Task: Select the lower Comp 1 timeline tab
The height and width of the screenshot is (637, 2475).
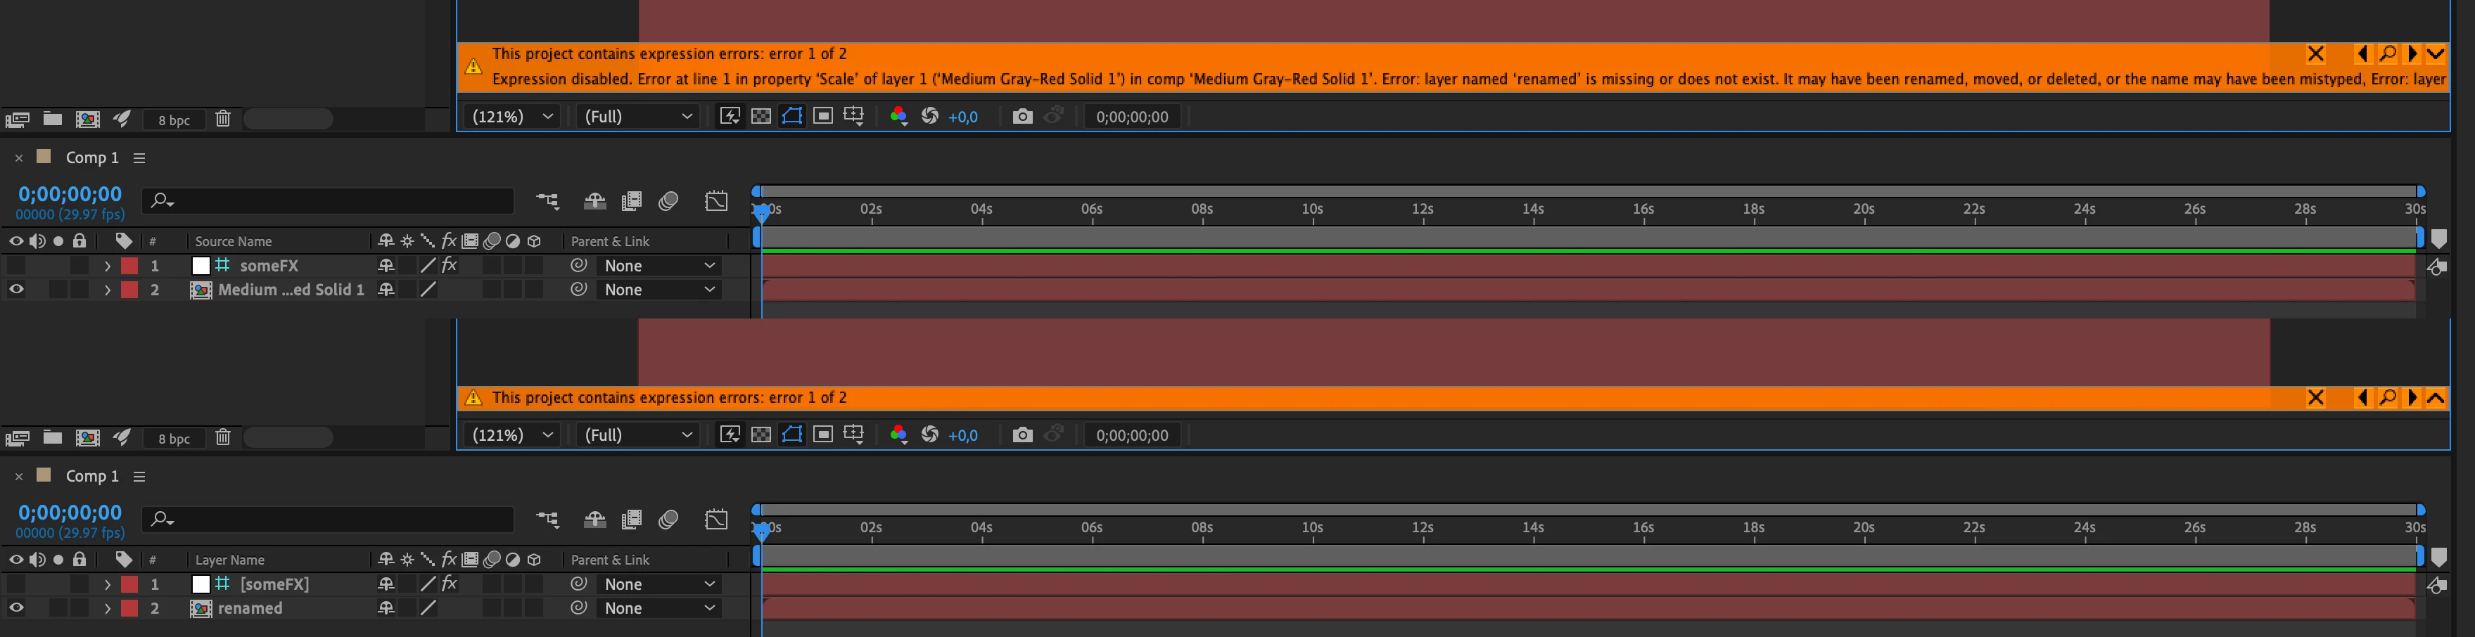Action: (x=92, y=475)
